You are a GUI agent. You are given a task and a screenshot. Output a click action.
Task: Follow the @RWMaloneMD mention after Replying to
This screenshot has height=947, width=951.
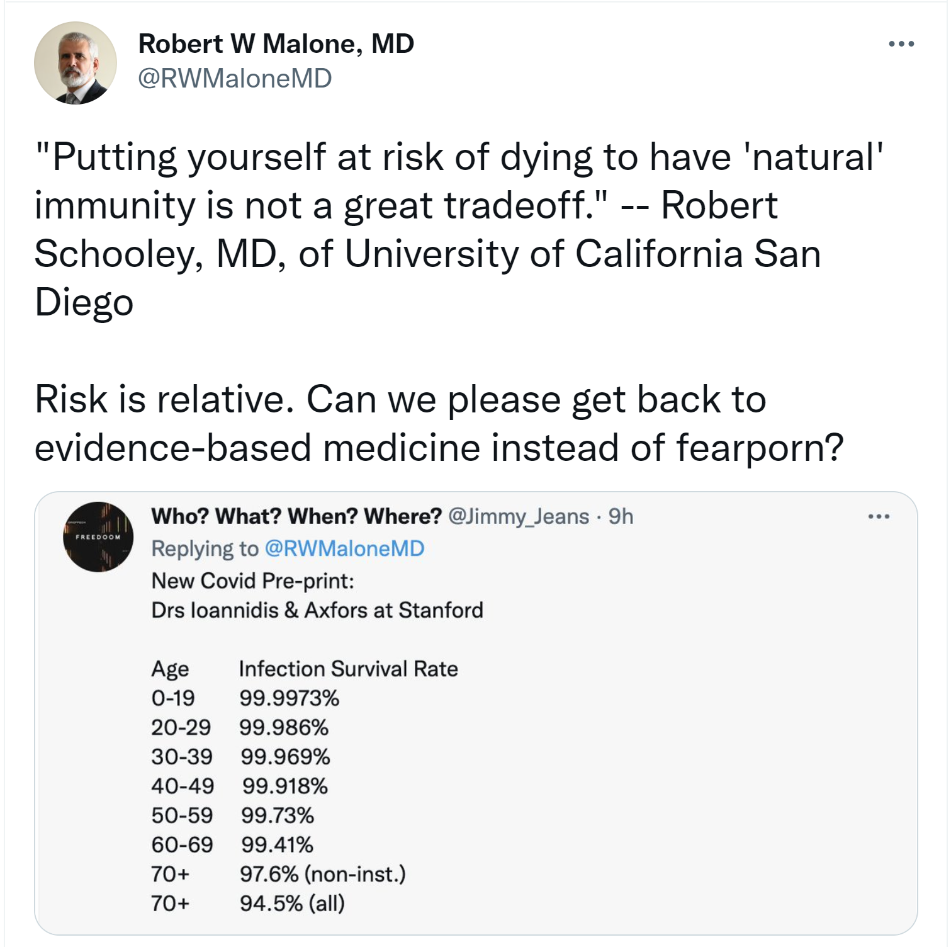(344, 548)
